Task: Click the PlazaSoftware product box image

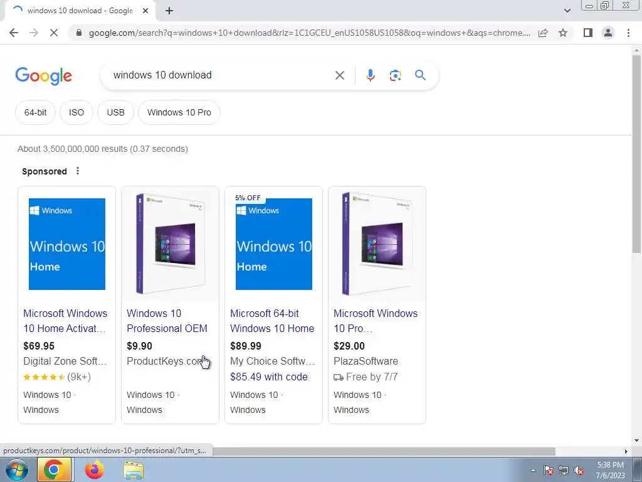Action: pyautogui.click(x=377, y=244)
